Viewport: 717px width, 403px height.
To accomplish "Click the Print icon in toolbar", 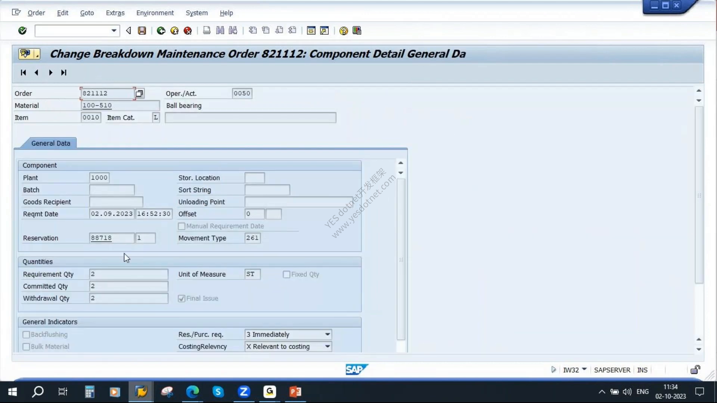I will coord(207,31).
